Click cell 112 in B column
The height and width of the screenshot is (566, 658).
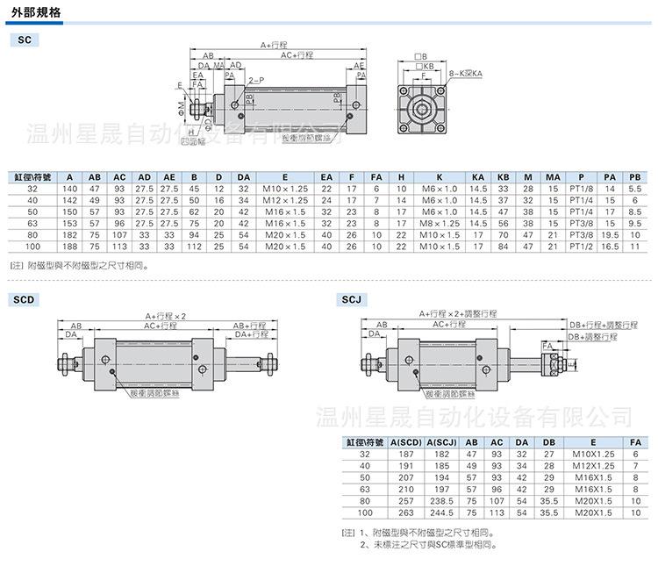194,247
